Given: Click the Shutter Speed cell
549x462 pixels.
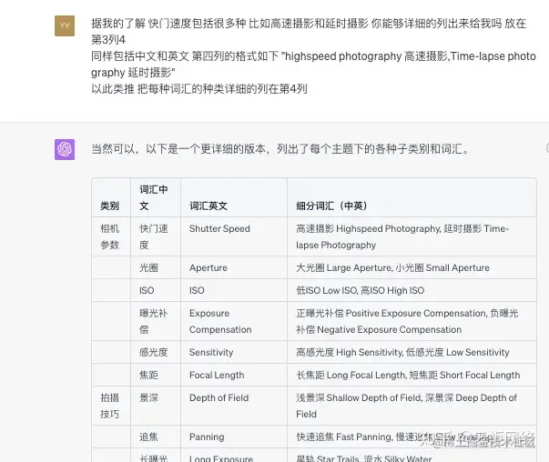Looking at the screenshot, I should (x=234, y=236).
